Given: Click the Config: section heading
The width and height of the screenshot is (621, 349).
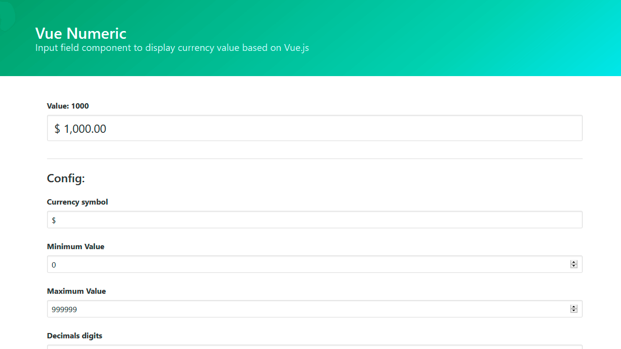Looking at the screenshot, I should (x=66, y=178).
